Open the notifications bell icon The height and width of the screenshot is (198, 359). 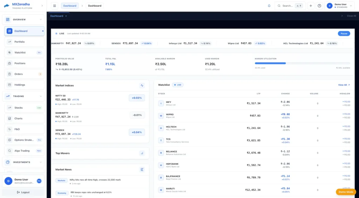point(269,6)
